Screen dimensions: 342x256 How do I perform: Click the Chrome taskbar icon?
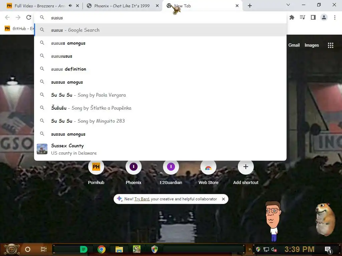[x=102, y=249]
